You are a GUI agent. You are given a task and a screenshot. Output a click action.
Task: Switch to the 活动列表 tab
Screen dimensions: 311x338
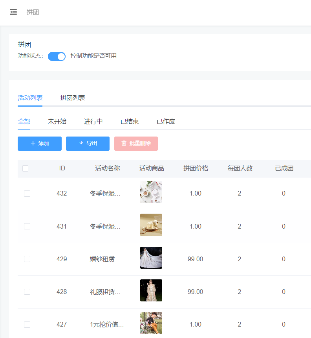point(30,98)
